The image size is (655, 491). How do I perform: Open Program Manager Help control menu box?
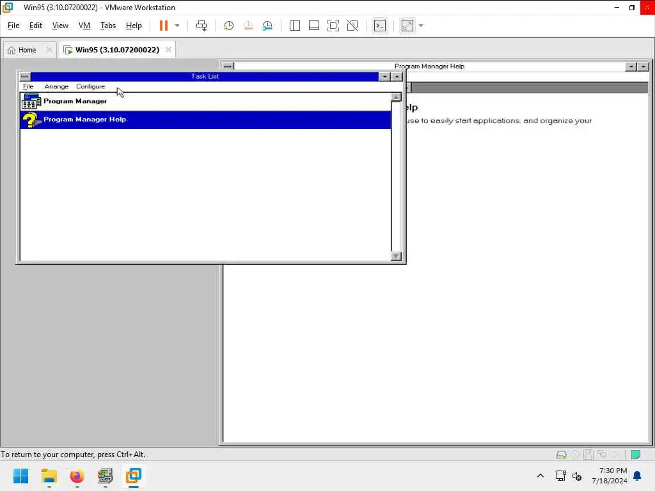click(228, 66)
